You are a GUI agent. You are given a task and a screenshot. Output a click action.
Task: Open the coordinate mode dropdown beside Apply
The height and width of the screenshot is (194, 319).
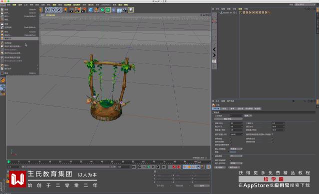click(183, 185)
